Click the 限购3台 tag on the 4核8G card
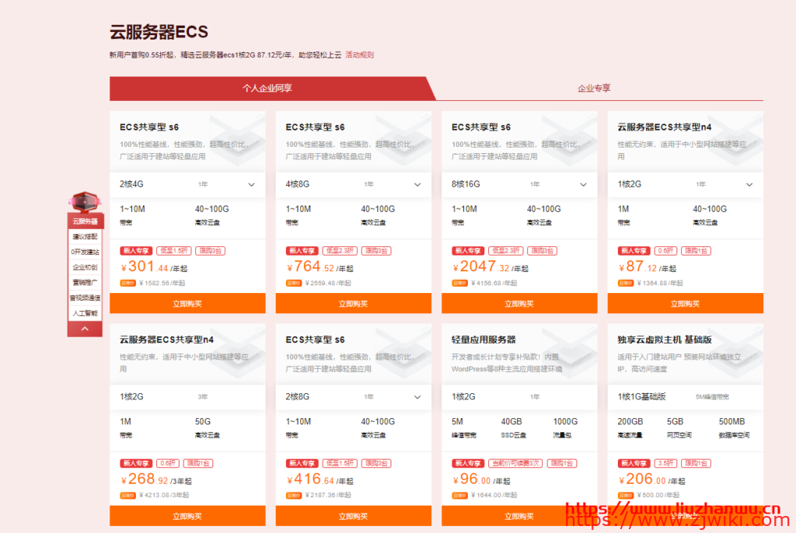This screenshot has width=796, height=533. click(376, 251)
